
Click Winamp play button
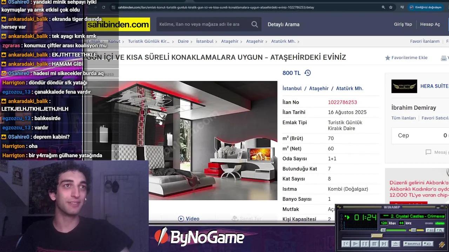355,244
